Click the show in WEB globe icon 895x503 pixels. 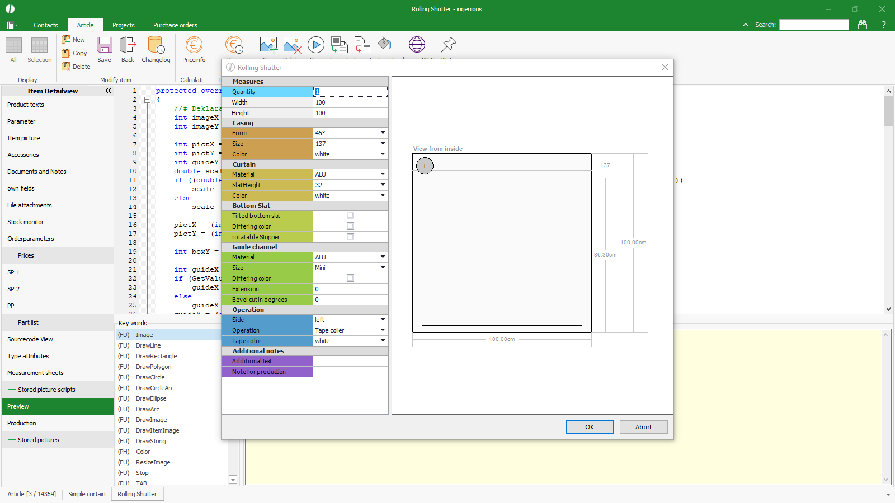[x=417, y=45]
